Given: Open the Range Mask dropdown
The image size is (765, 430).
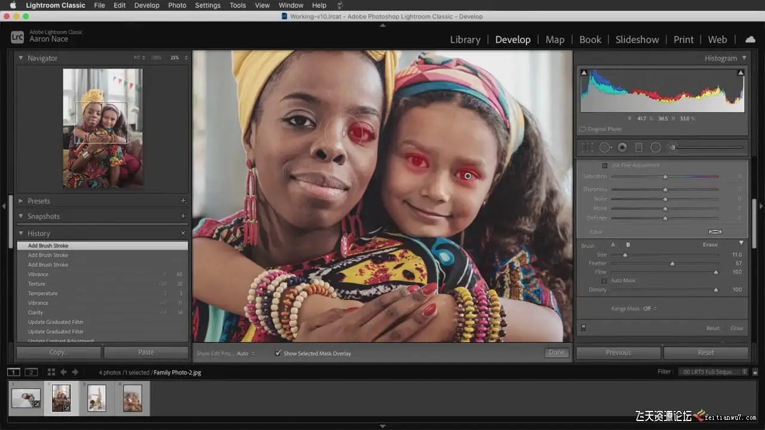Looking at the screenshot, I should point(650,309).
